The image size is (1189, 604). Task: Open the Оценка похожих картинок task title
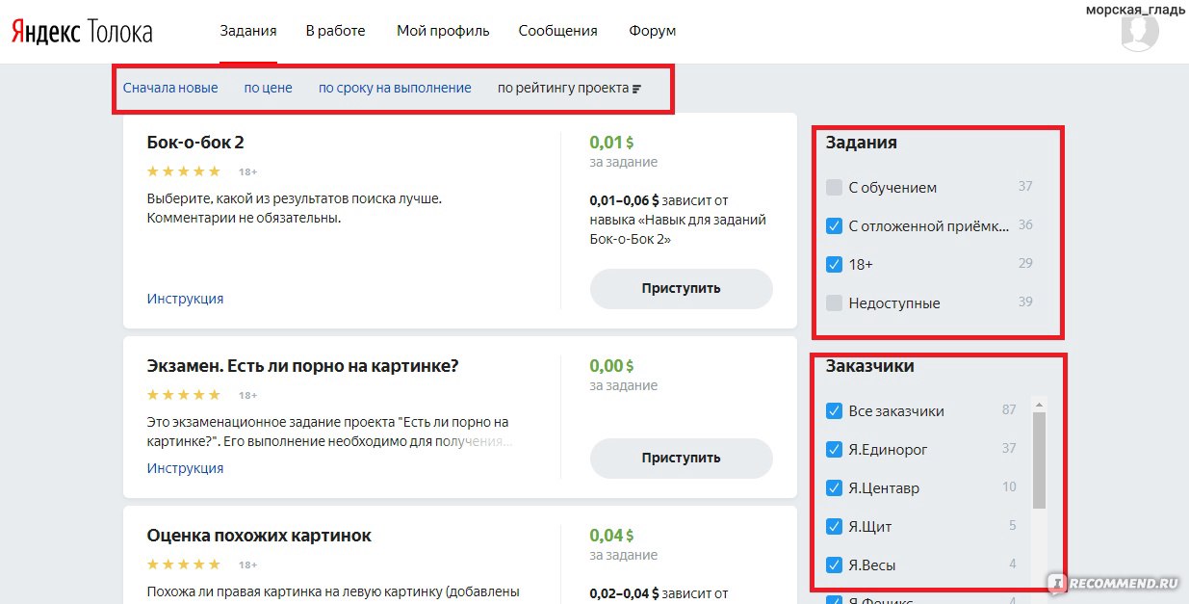tap(259, 536)
